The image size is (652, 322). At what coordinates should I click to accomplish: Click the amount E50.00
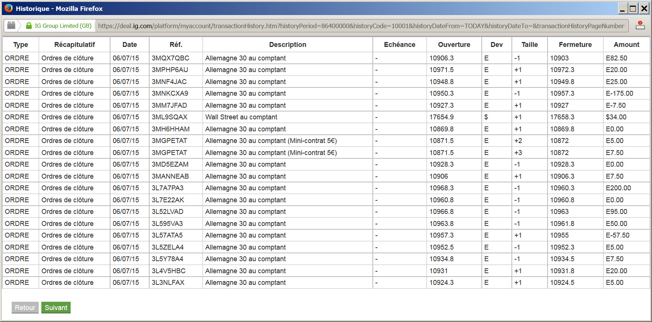tap(617, 224)
